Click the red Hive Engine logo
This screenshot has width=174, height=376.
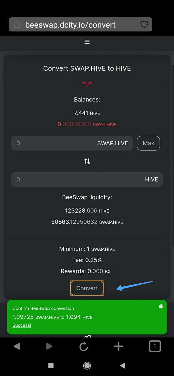pyautogui.click(x=87, y=84)
